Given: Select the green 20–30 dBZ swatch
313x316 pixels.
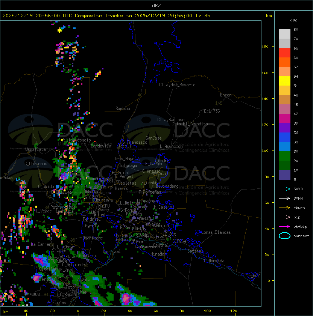Looking at the screenshot, I should coord(284,156).
